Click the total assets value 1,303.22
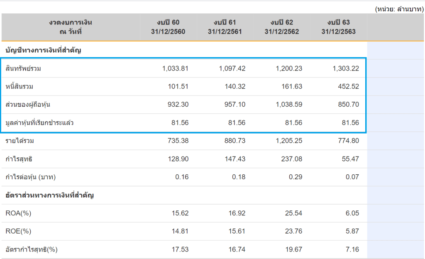The image size is (425, 259). tap(346, 68)
